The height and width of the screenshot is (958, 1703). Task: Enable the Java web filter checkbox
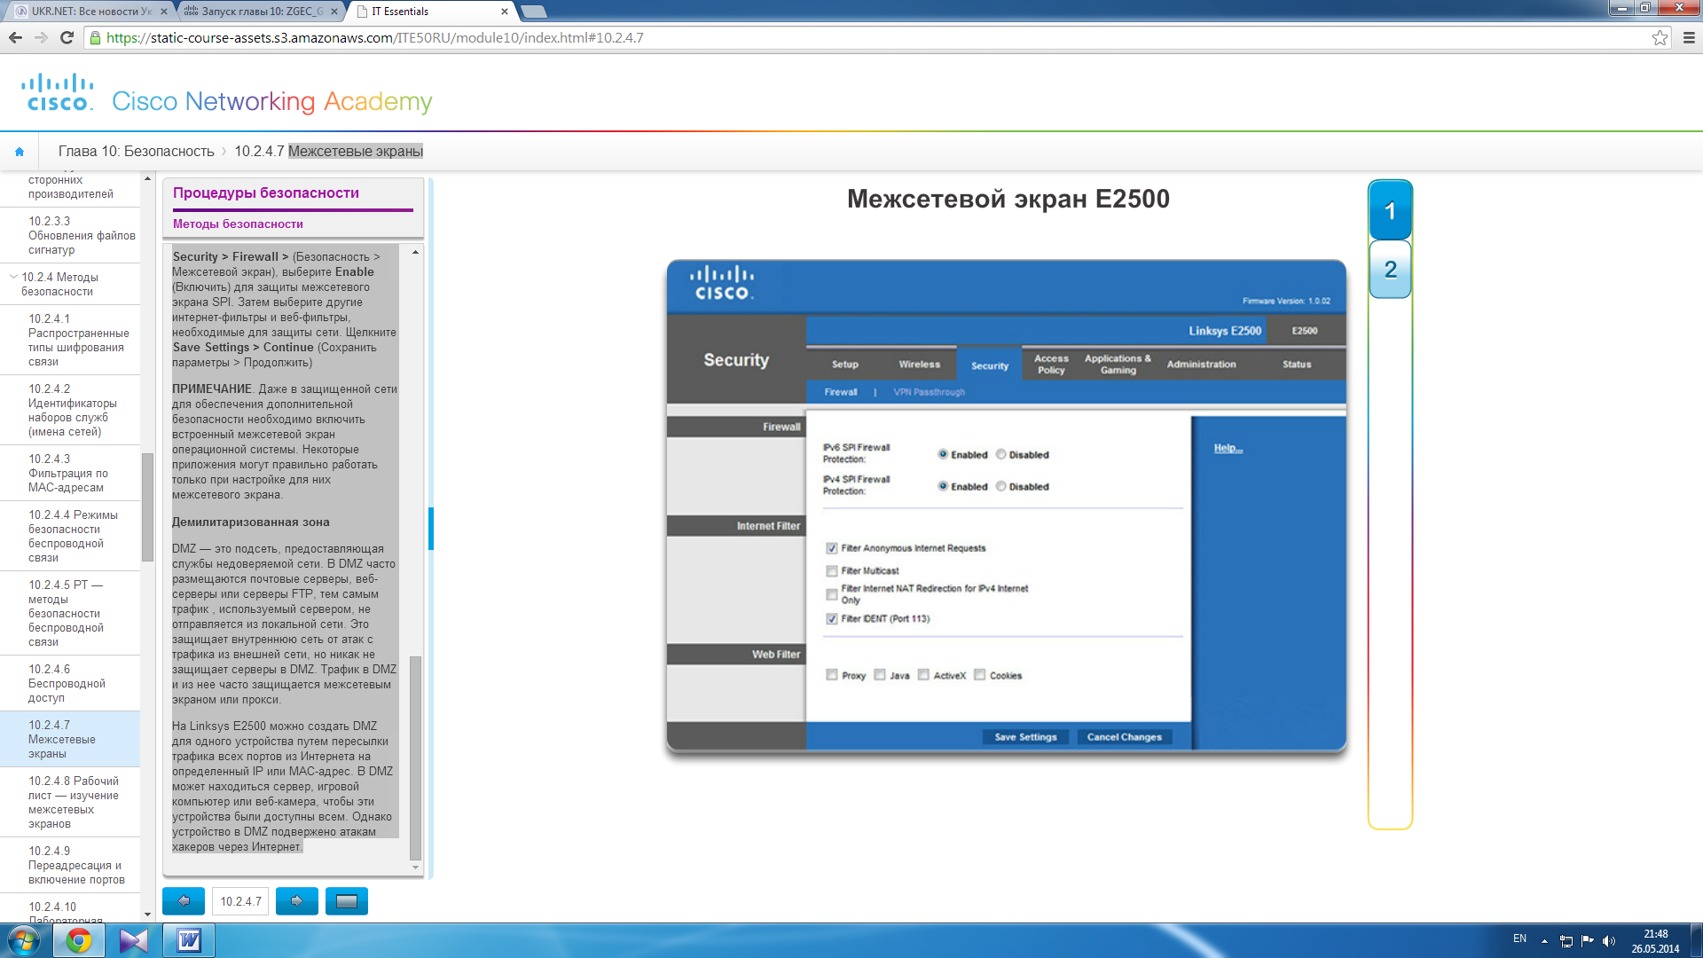880,675
